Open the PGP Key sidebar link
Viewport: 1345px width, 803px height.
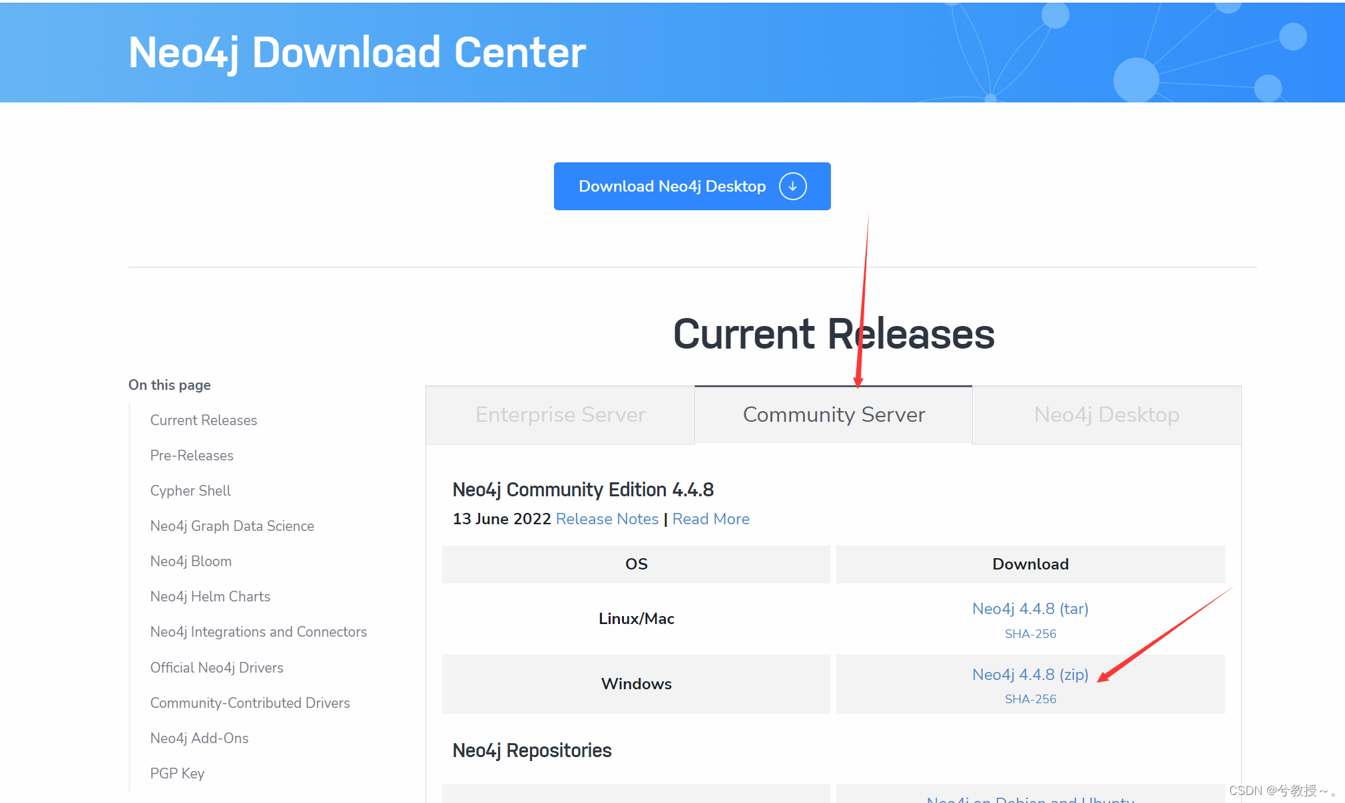(x=177, y=774)
